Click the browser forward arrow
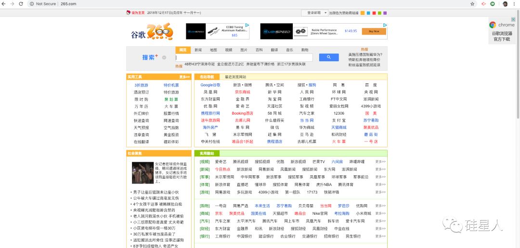520x248 pixels. 12,4
